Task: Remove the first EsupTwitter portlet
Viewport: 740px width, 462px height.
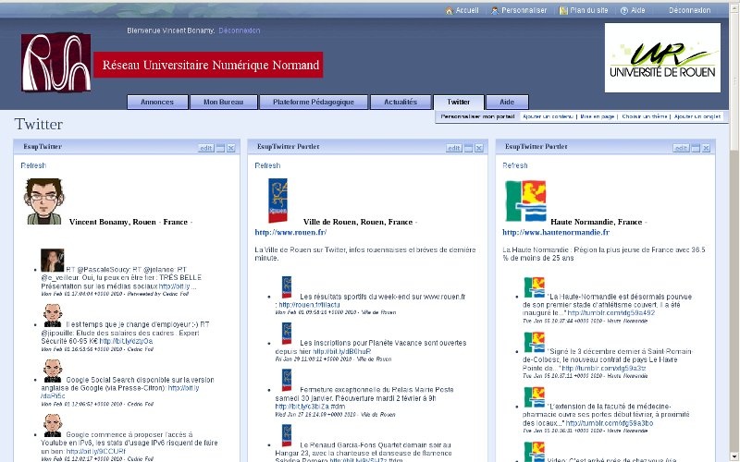Action: tap(231, 148)
